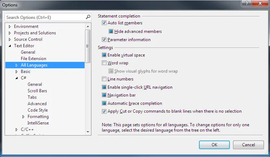Open Advanced settings under C#
The width and height of the screenshot is (270, 157).
click(37, 104)
